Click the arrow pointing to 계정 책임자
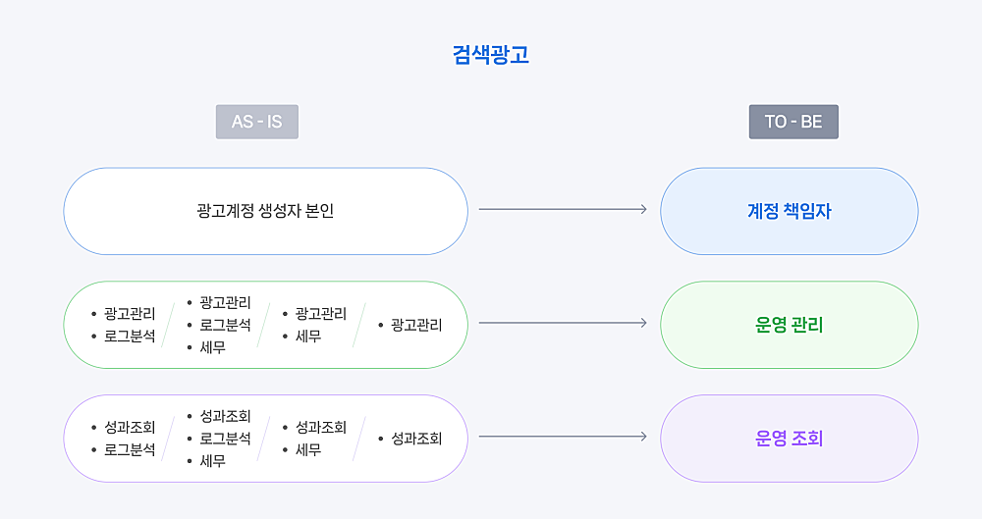The image size is (982, 519). click(563, 209)
